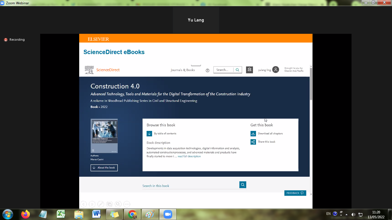The image size is (392, 220).
Task: Click the search magnifier icon in header
Action: [x=237, y=70]
